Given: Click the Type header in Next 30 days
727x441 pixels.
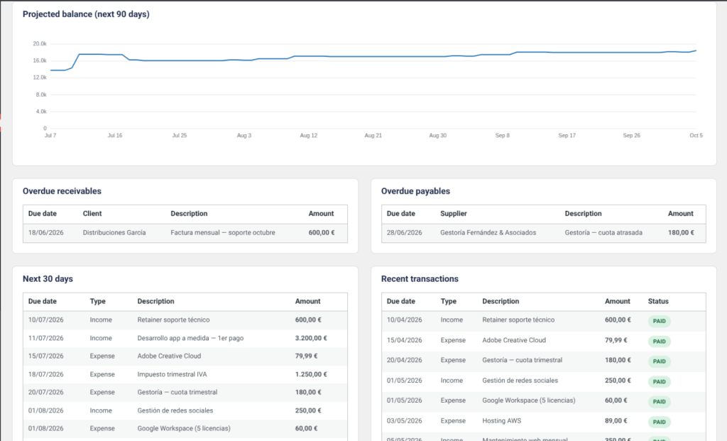Looking at the screenshot, I should [x=98, y=301].
